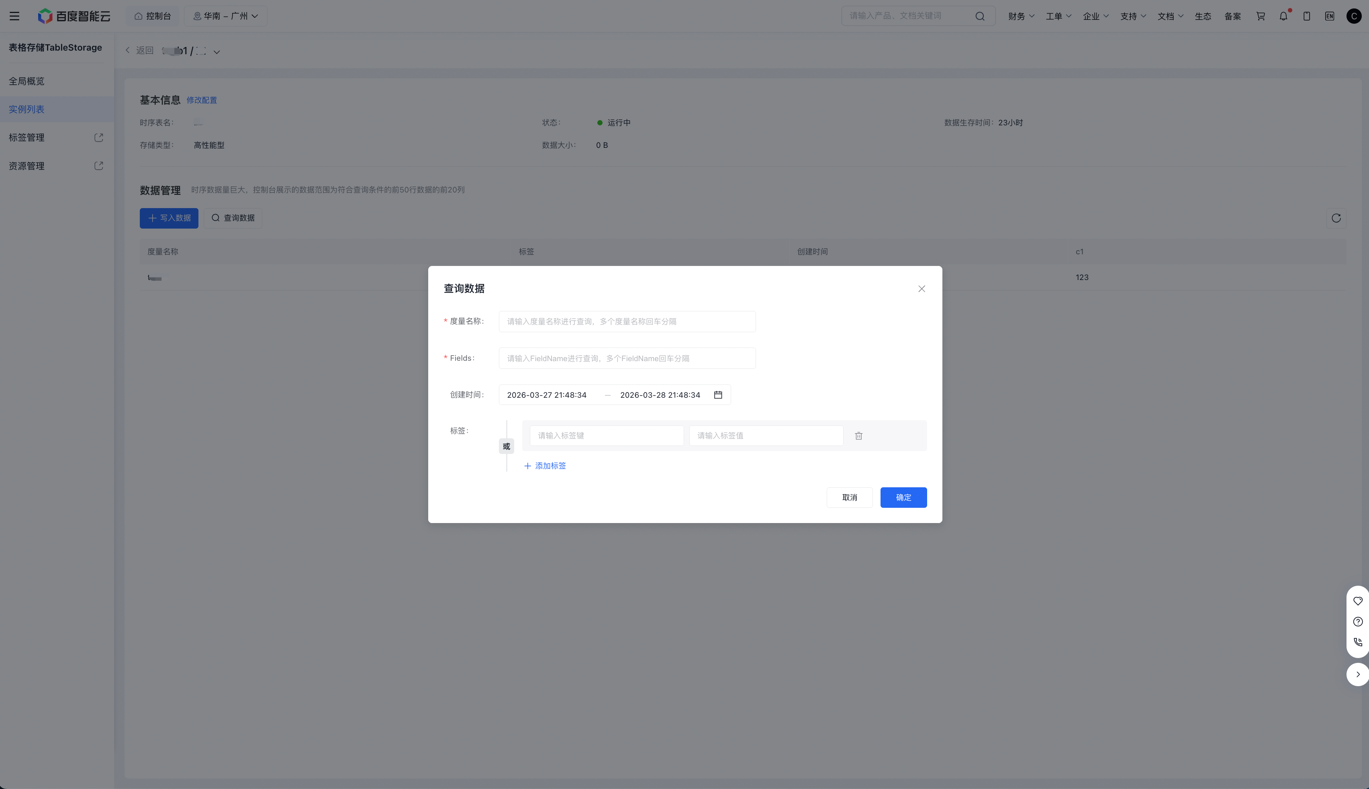
Task: Click the 请输入标签键 input field
Action: pos(606,436)
